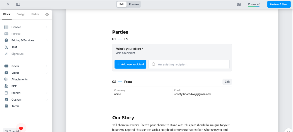
Task: Click the Who's your client? text
Action: click(x=130, y=49)
